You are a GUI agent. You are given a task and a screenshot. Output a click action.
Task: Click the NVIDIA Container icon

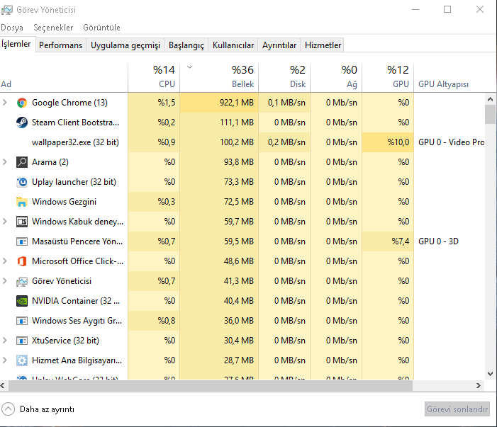[x=22, y=301]
